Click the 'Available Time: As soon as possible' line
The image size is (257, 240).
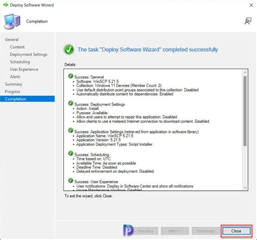point(106,163)
